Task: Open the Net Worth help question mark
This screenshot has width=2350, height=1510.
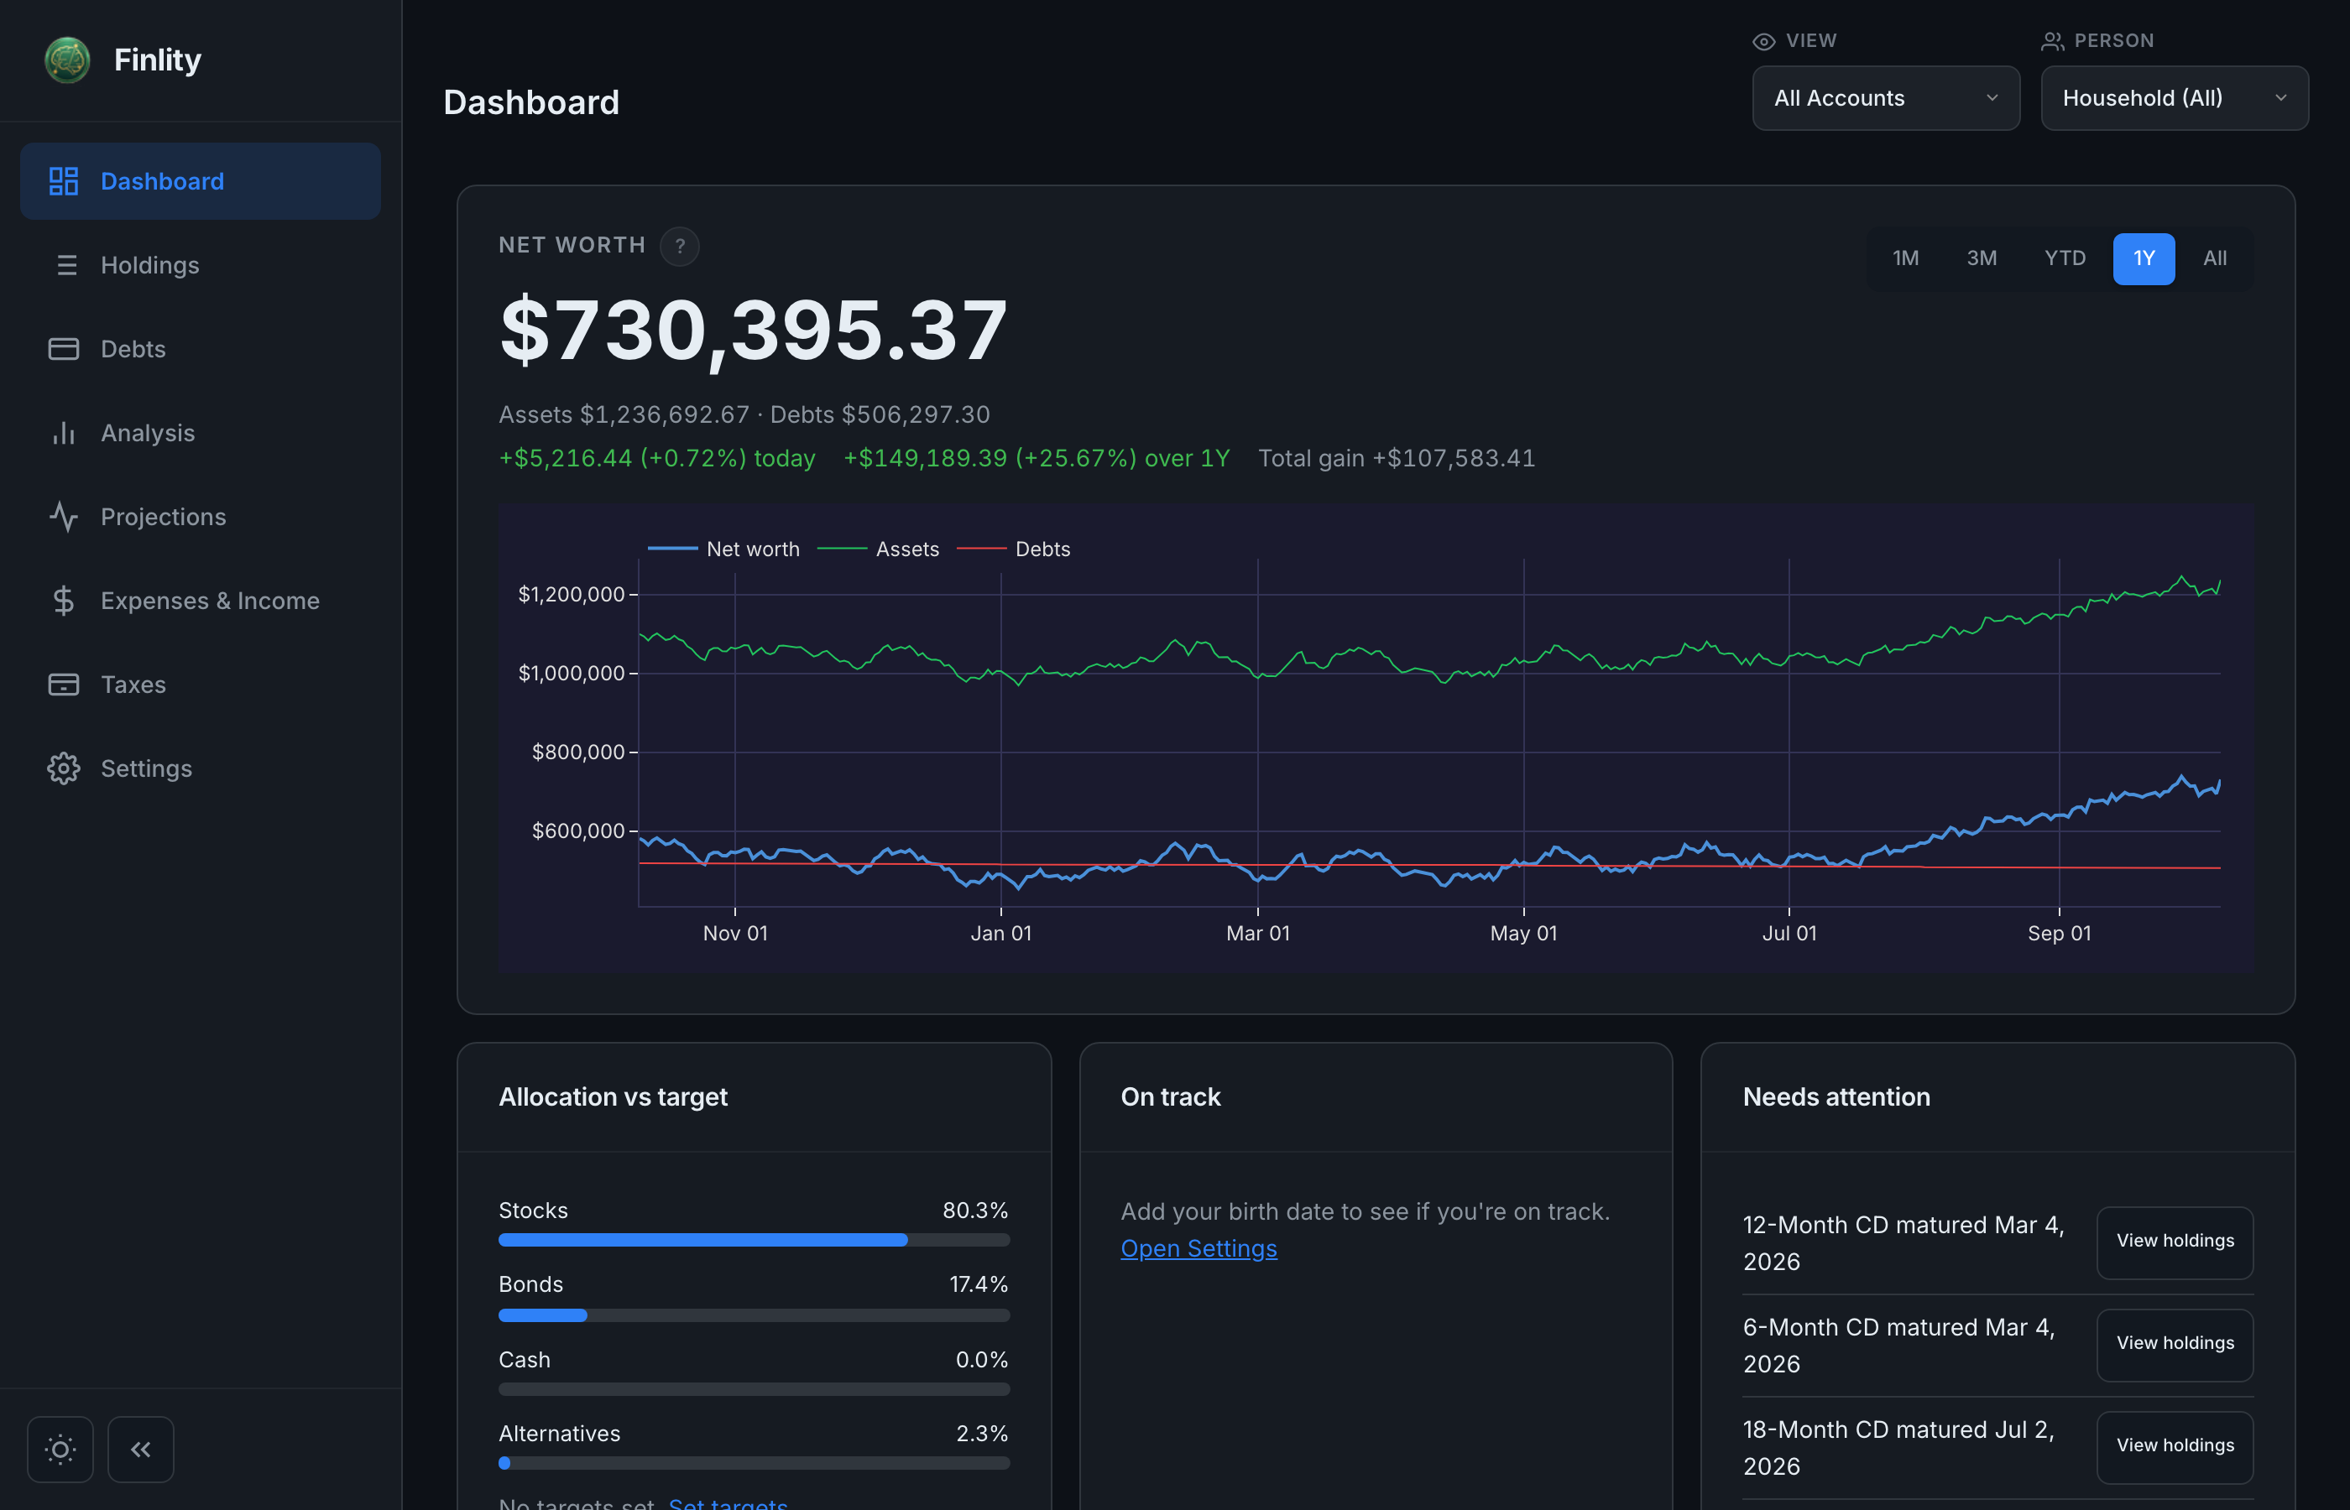Action: click(680, 246)
